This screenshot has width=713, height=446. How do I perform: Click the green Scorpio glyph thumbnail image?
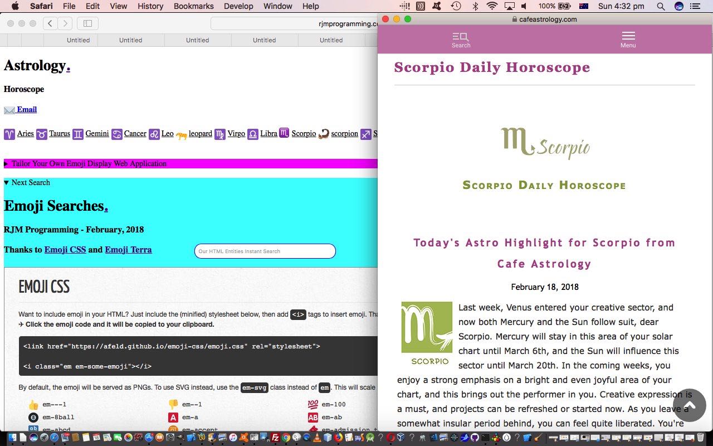[427, 333]
